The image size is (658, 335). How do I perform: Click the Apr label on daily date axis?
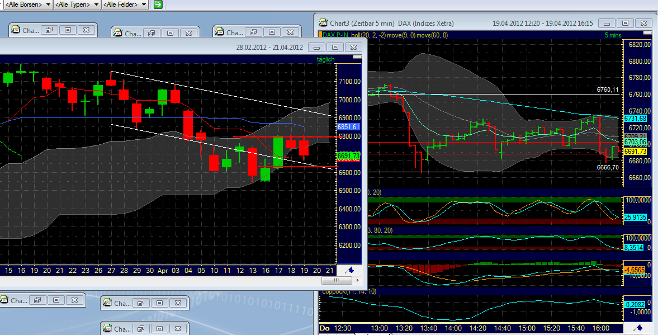pos(162,271)
